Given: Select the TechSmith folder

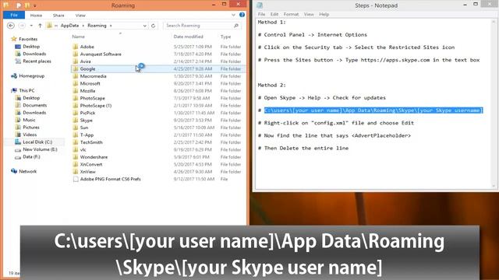Looking at the screenshot, I should coord(91,142).
